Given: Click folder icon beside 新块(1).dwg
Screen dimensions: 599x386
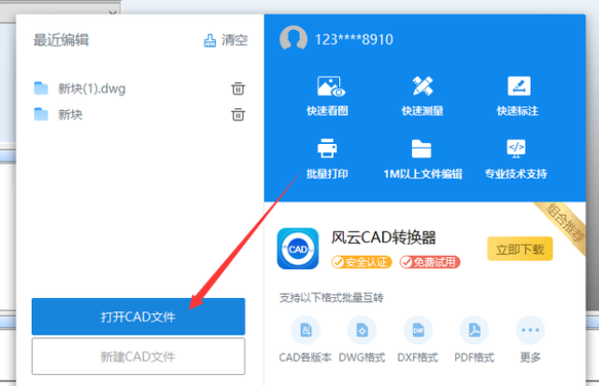Looking at the screenshot, I should 41,88.
